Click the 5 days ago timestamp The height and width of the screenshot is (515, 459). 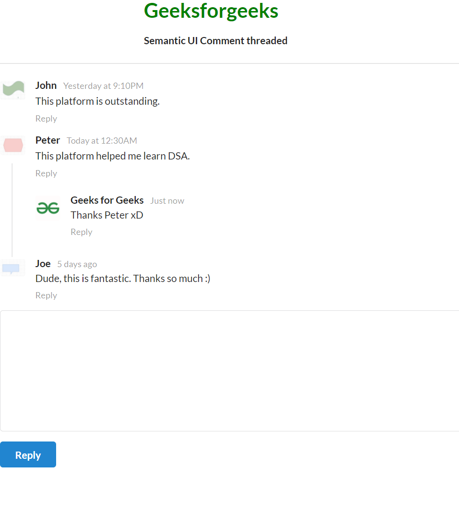click(77, 264)
